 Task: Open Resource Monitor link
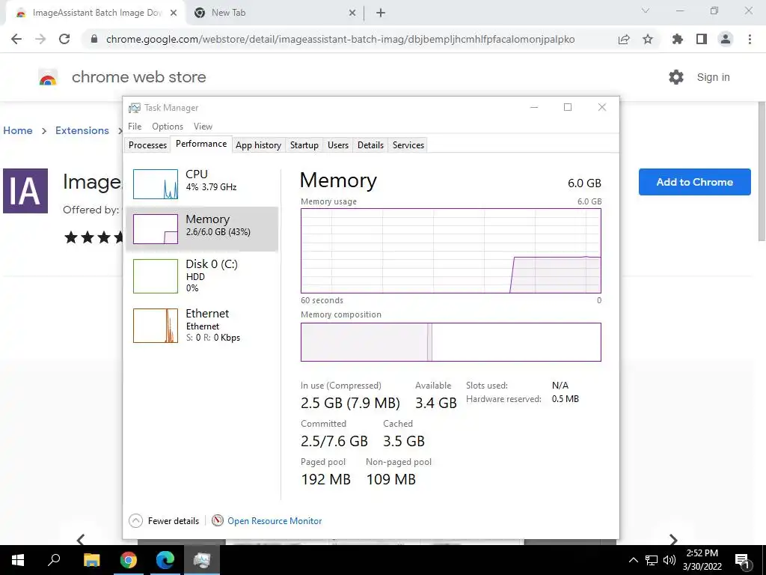click(x=275, y=521)
